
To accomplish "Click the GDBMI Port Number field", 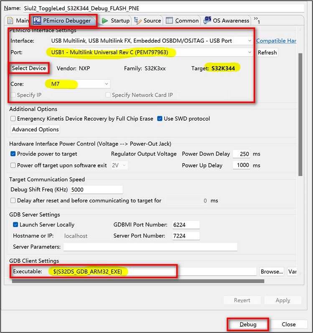I will coord(186,225).
